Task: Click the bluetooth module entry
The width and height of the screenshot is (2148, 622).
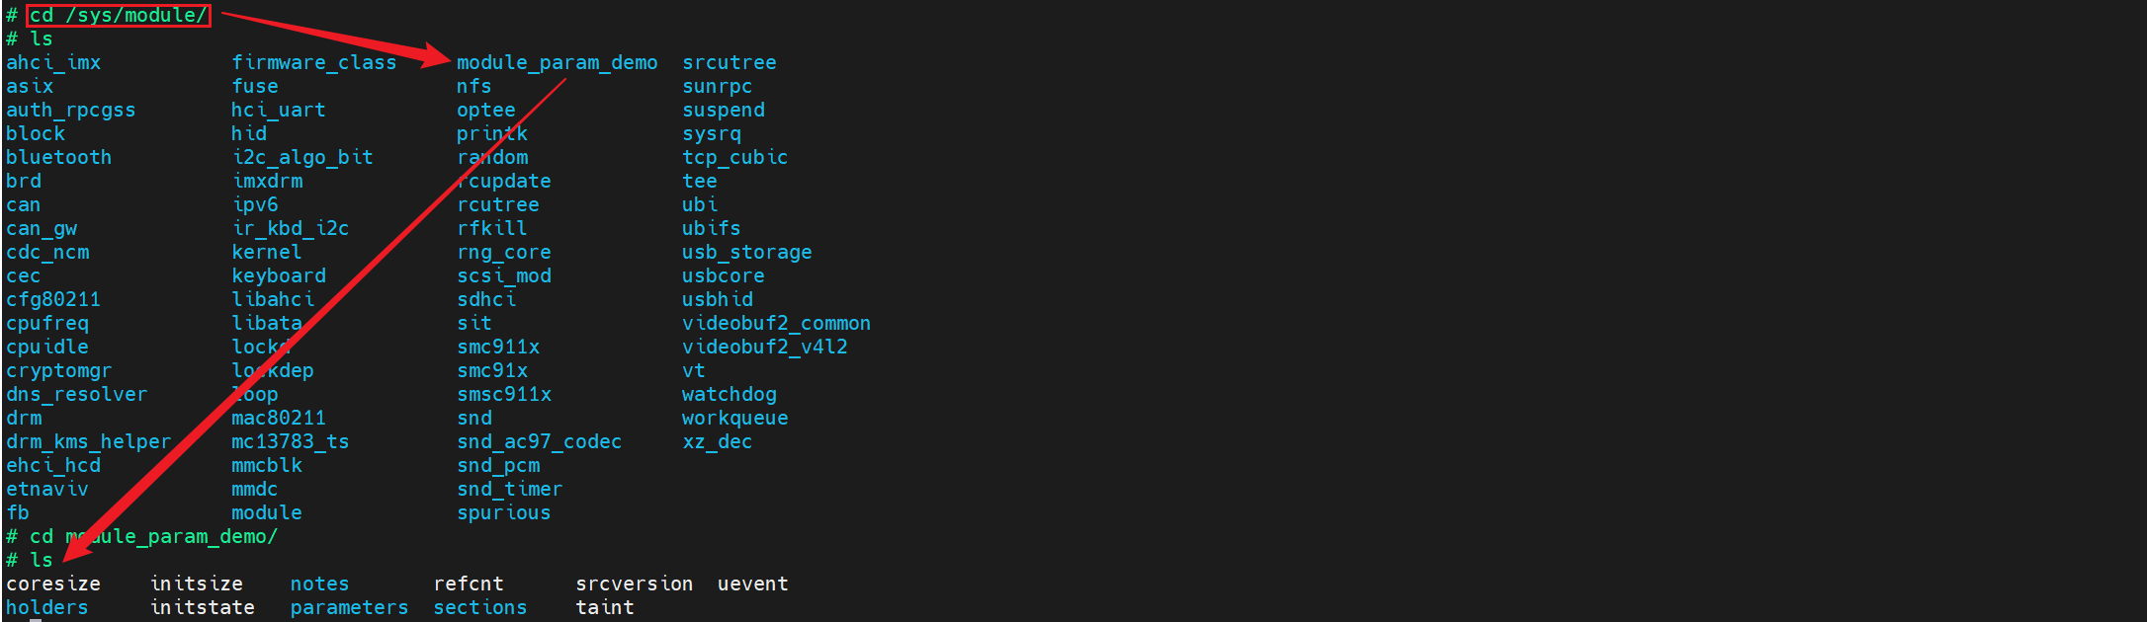Action: point(58,157)
